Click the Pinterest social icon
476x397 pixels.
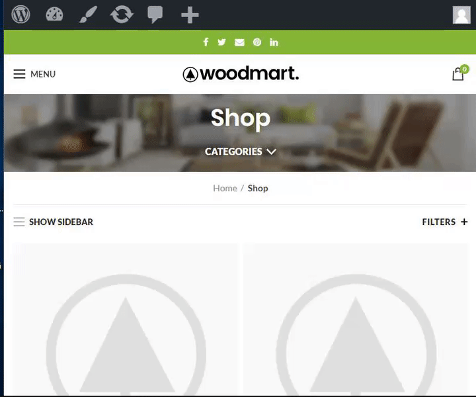(257, 42)
